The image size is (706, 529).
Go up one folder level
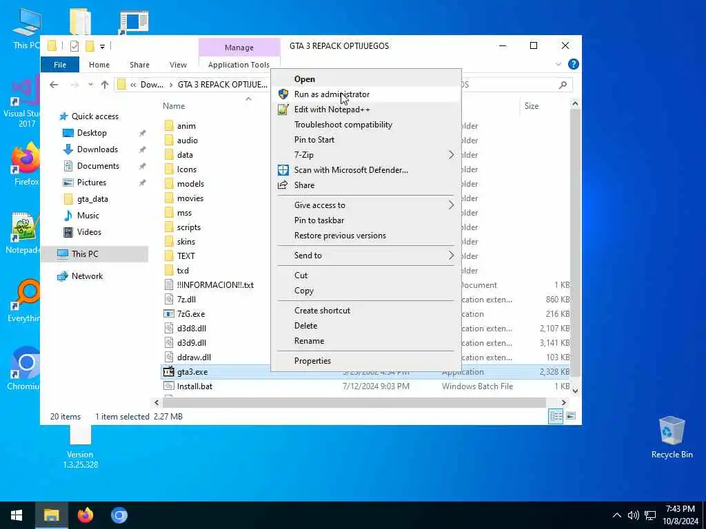105,85
